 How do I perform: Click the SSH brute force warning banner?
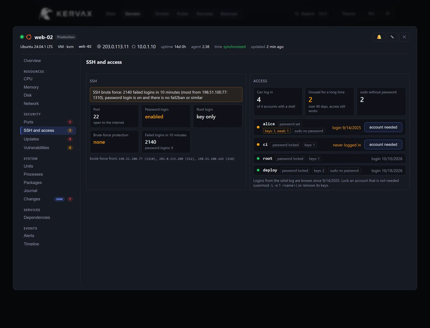[x=166, y=95]
